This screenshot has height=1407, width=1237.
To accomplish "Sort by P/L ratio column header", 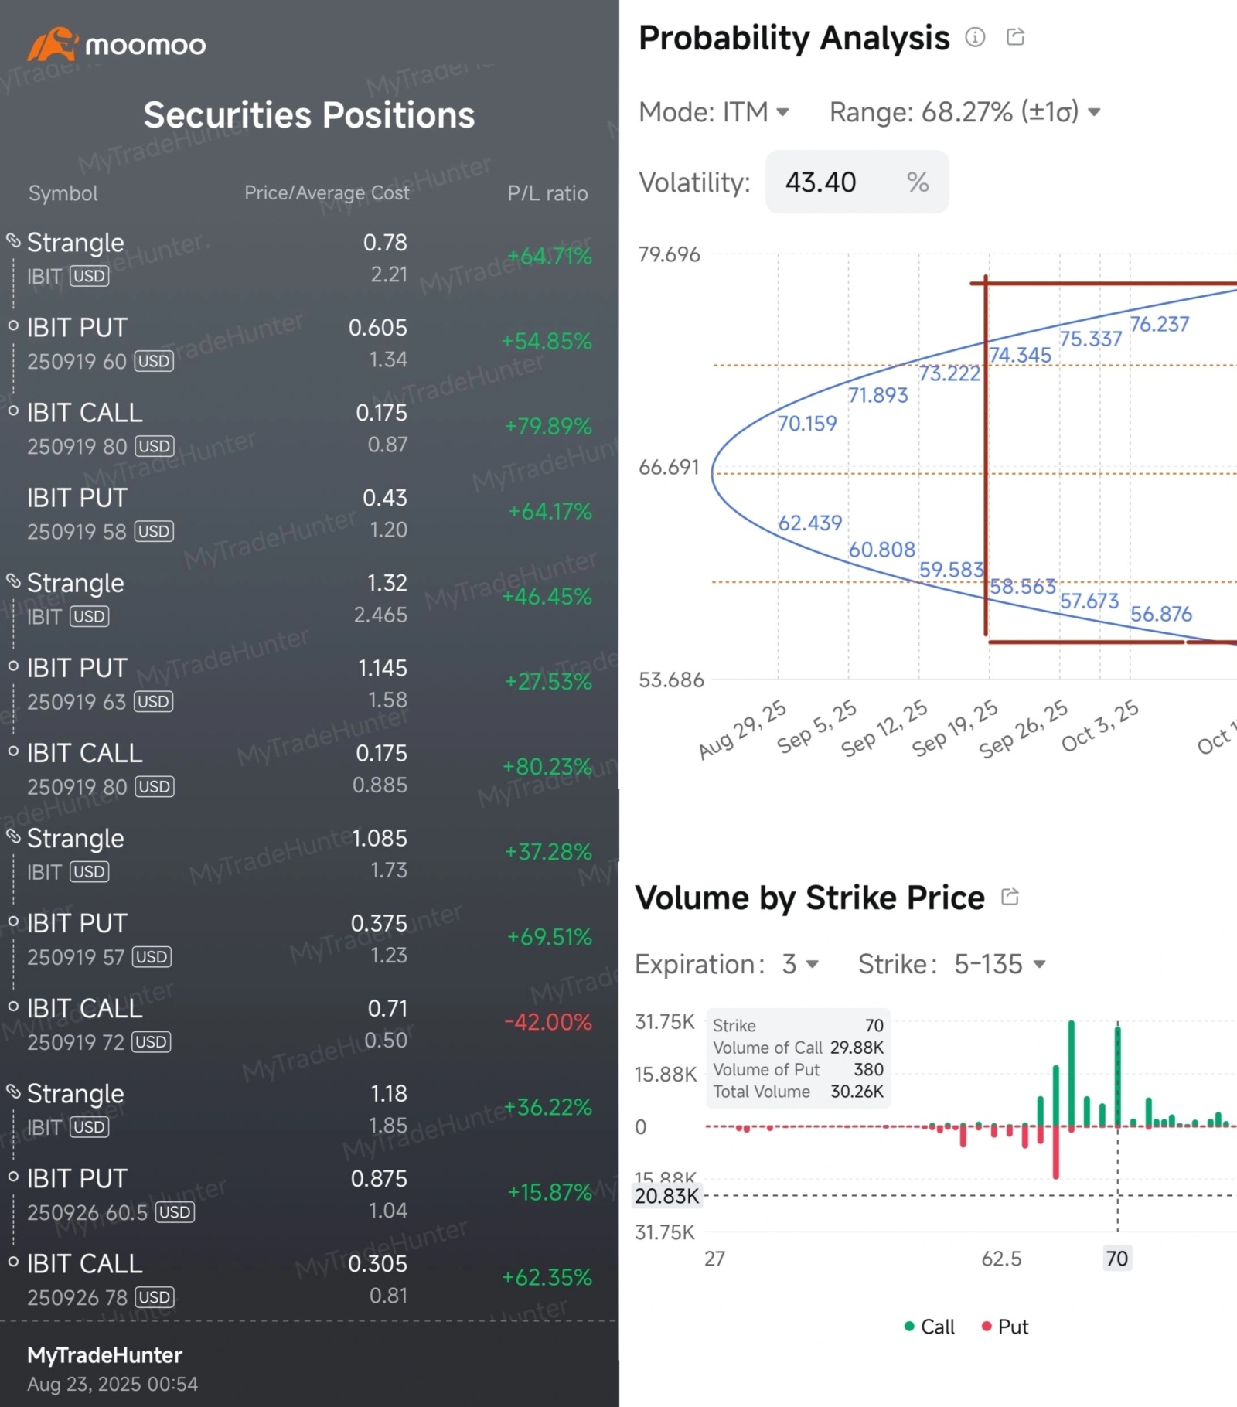I will click(x=547, y=193).
